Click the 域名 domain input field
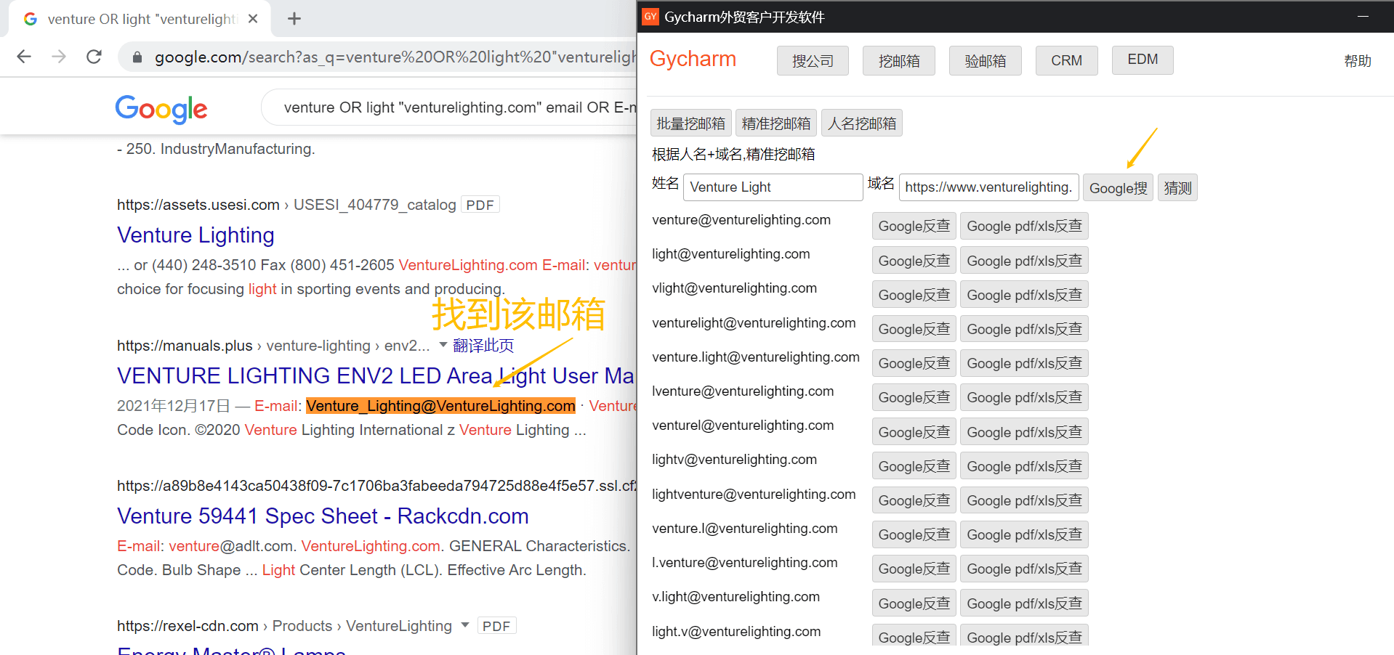The image size is (1394, 655). (x=988, y=187)
